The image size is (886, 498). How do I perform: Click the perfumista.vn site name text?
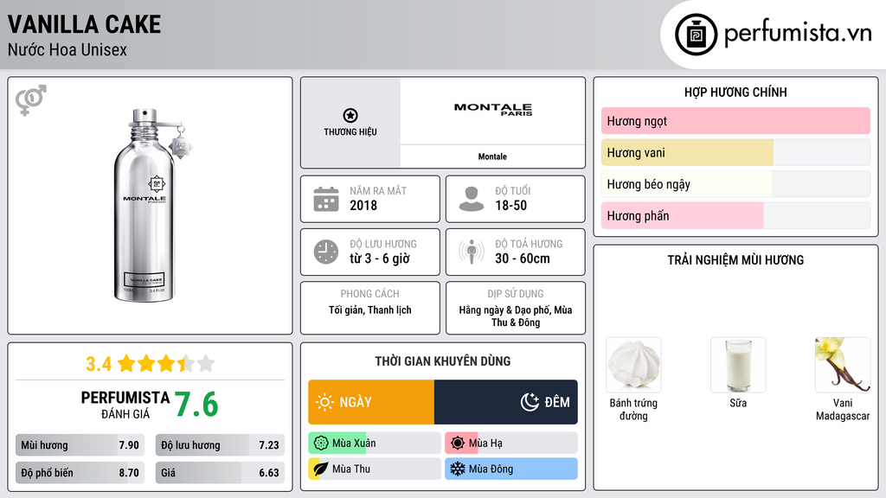click(x=797, y=35)
